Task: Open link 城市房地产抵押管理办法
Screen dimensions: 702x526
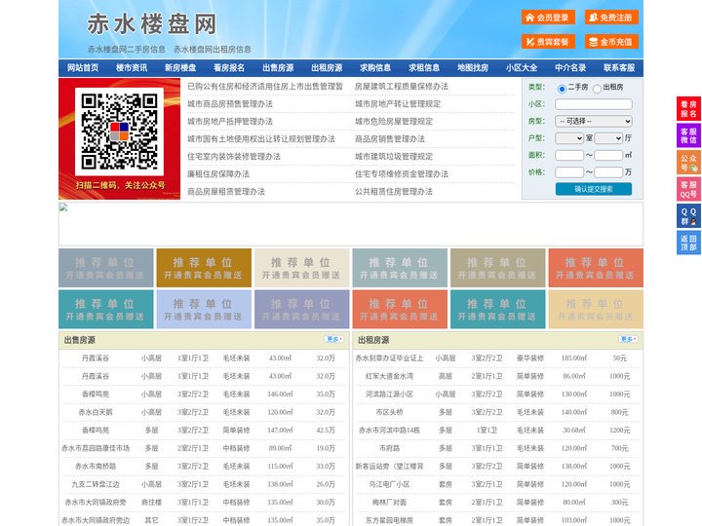Action: coord(230,121)
